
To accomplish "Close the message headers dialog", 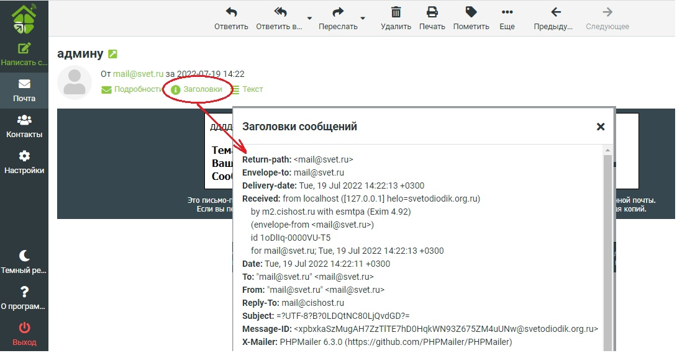I will (x=600, y=127).
